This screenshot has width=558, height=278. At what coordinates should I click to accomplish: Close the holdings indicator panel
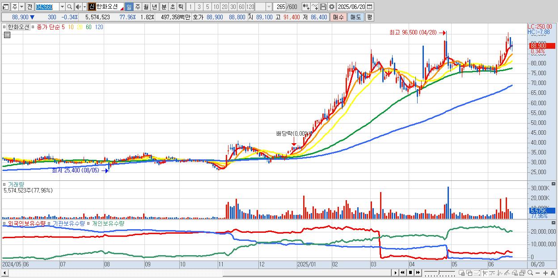[554, 222]
